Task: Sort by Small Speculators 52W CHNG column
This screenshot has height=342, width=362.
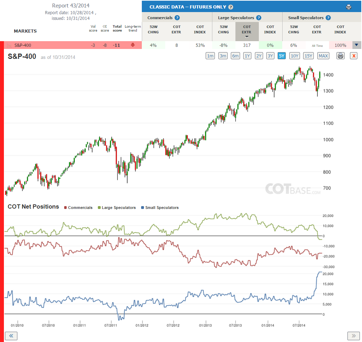Action: pyautogui.click(x=294, y=29)
